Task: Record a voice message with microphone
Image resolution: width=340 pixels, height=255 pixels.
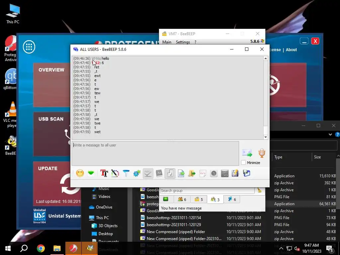Action: (x=262, y=153)
